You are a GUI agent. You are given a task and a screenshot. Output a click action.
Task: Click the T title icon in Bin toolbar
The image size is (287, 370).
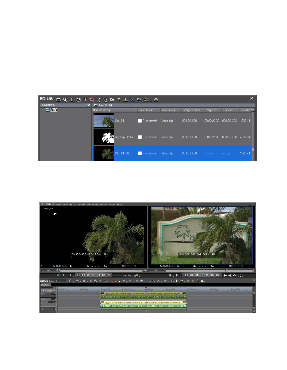pyautogui.click(x=85, y=100)
